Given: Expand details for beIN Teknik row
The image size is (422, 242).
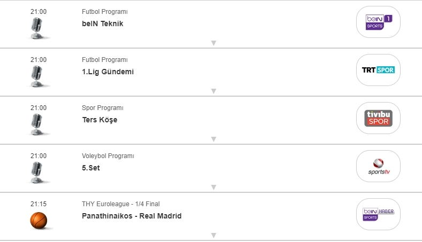Looking at the screenshot, I should tap(213, 43).
